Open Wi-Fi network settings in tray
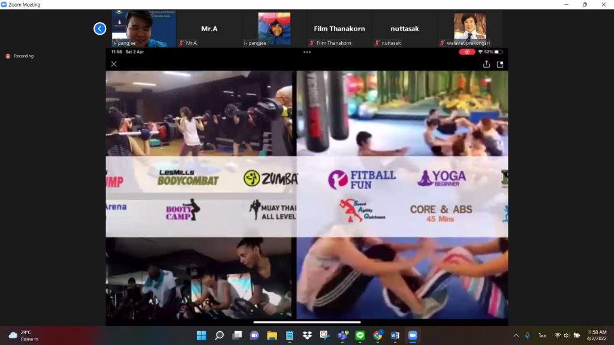The height and width of the screenshot is (345, 614). (557, 335)
